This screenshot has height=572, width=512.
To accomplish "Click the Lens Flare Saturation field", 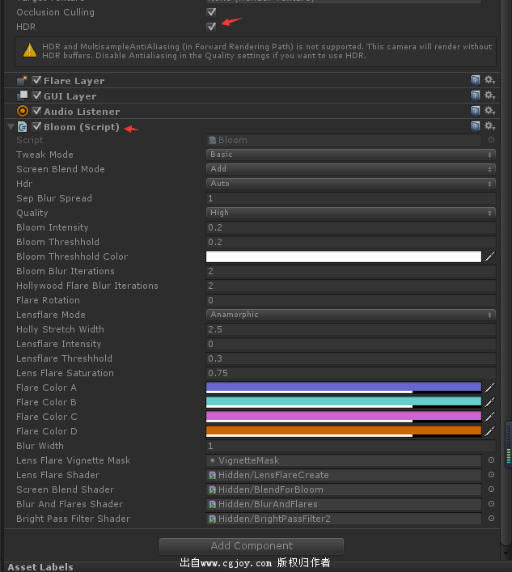I will (350, 373).
